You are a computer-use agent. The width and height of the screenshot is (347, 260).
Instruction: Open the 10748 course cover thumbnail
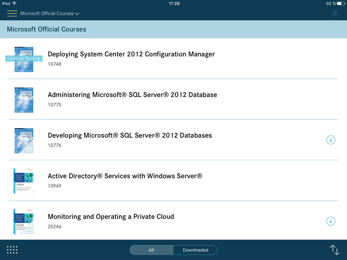tap(24, 60)
